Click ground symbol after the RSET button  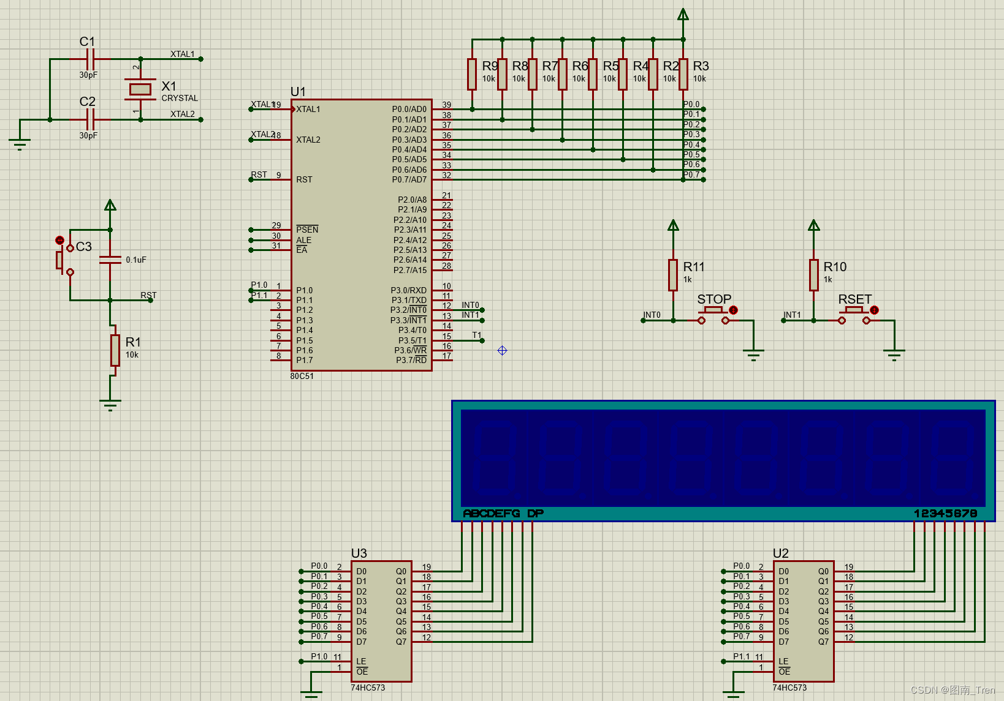point(894,355)
